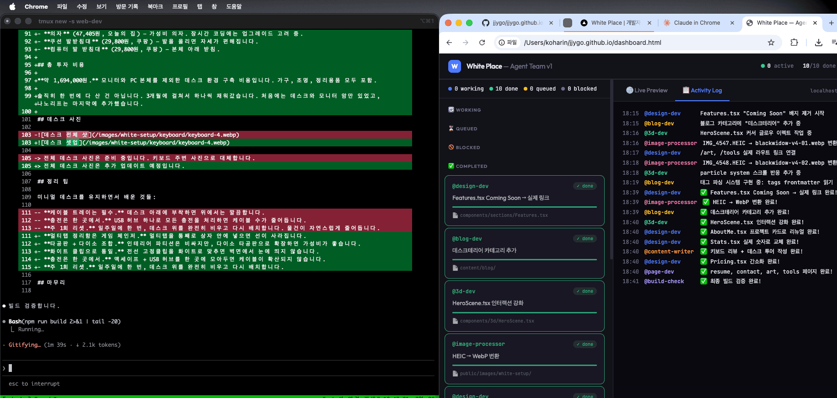This screenshot has height=398, width=837.
Task: Open the Chrome extensions puzzle icon
Action: 794,43
